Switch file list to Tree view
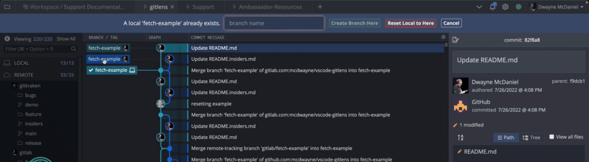Screen dimensions: 589x162 click(531, 137)
